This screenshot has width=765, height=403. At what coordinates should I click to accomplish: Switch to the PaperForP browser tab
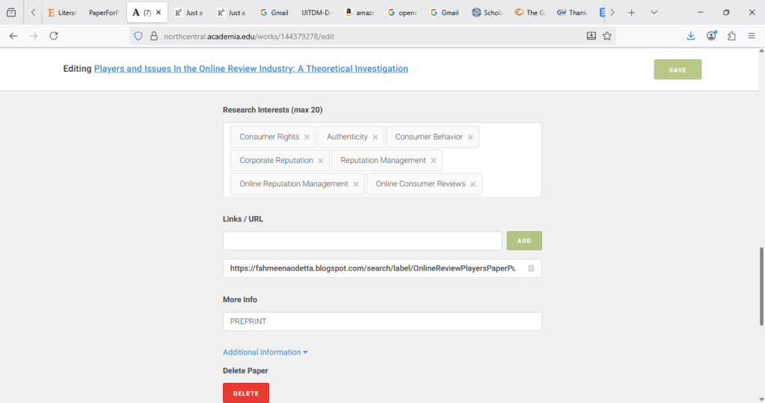point(103,13)
